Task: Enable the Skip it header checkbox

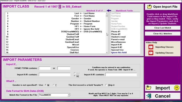Action: pos(106,85)
